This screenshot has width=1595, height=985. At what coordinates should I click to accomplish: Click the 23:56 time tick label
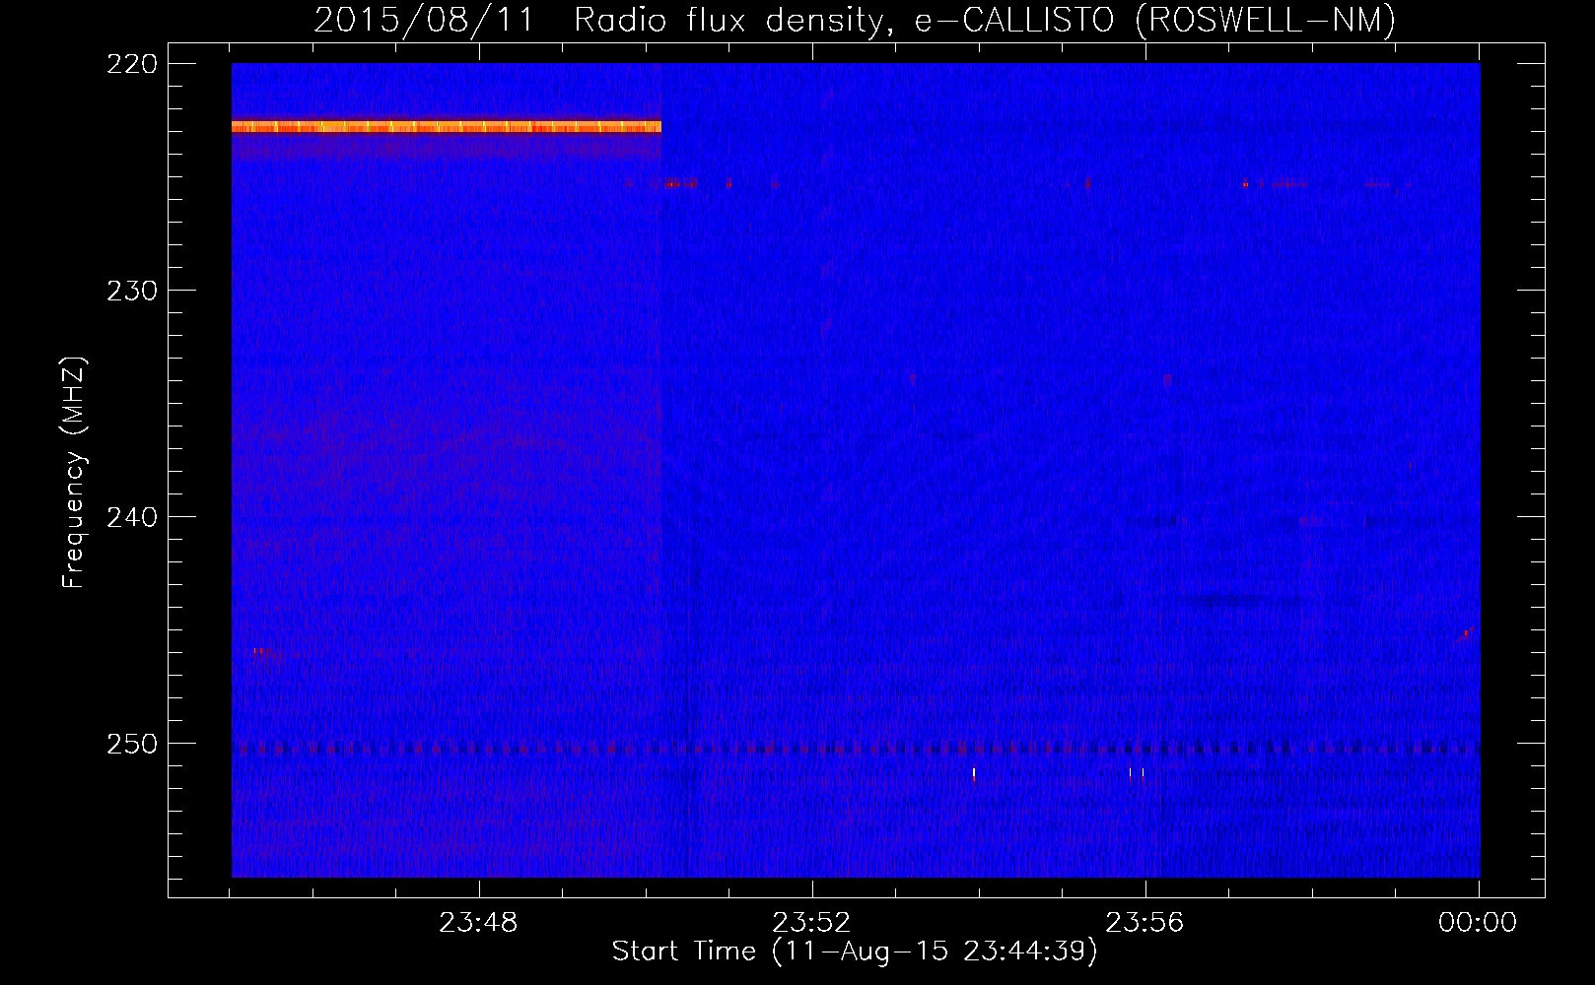pos(1144,923)
